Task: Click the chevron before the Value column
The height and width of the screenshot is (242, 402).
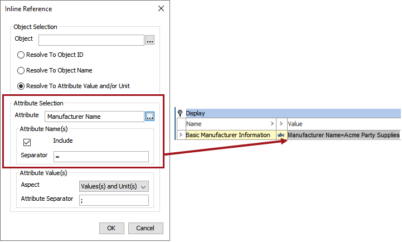Action: 281,124
